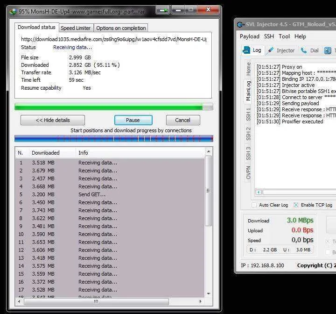Toggle the unchecked box at the bottom right of SVL Injector

pos(328,252)
